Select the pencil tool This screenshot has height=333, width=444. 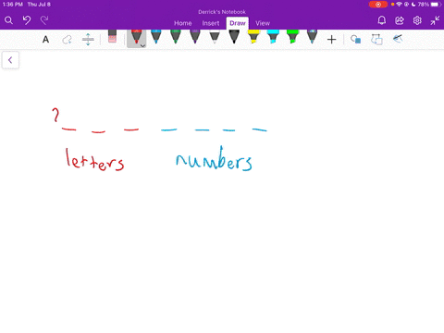[215, 37]
